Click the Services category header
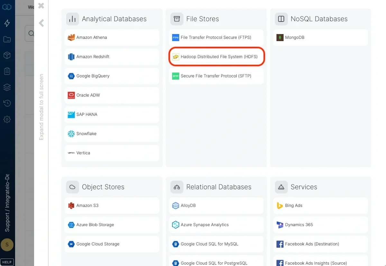The width and height of the screenshot is (386, 266). coord(304,187)
